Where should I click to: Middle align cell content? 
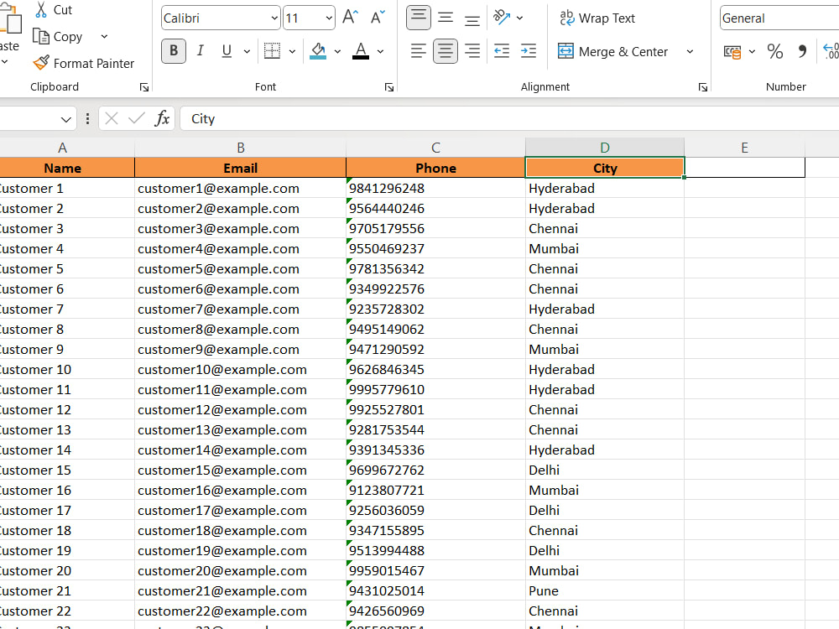point(446,18)
